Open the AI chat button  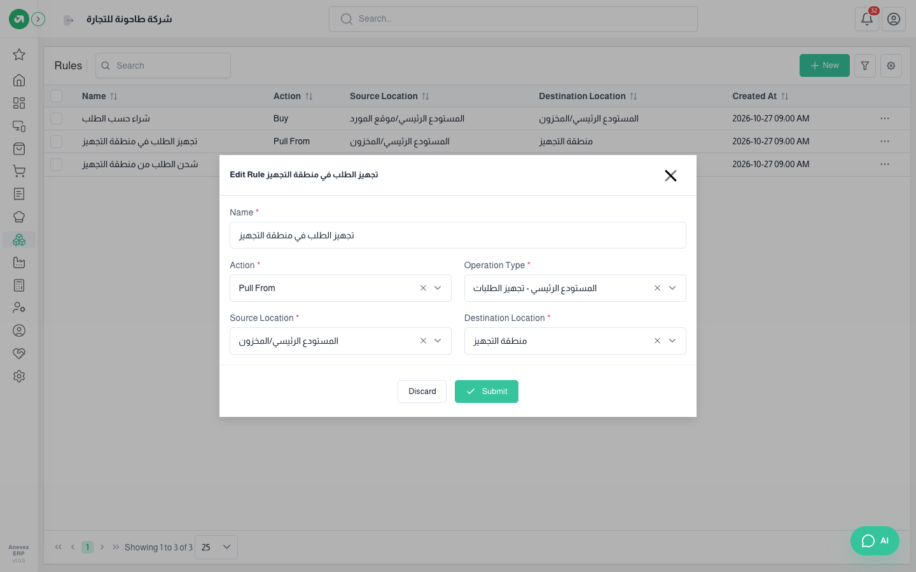pyautogui.click(x=875, y=541)
